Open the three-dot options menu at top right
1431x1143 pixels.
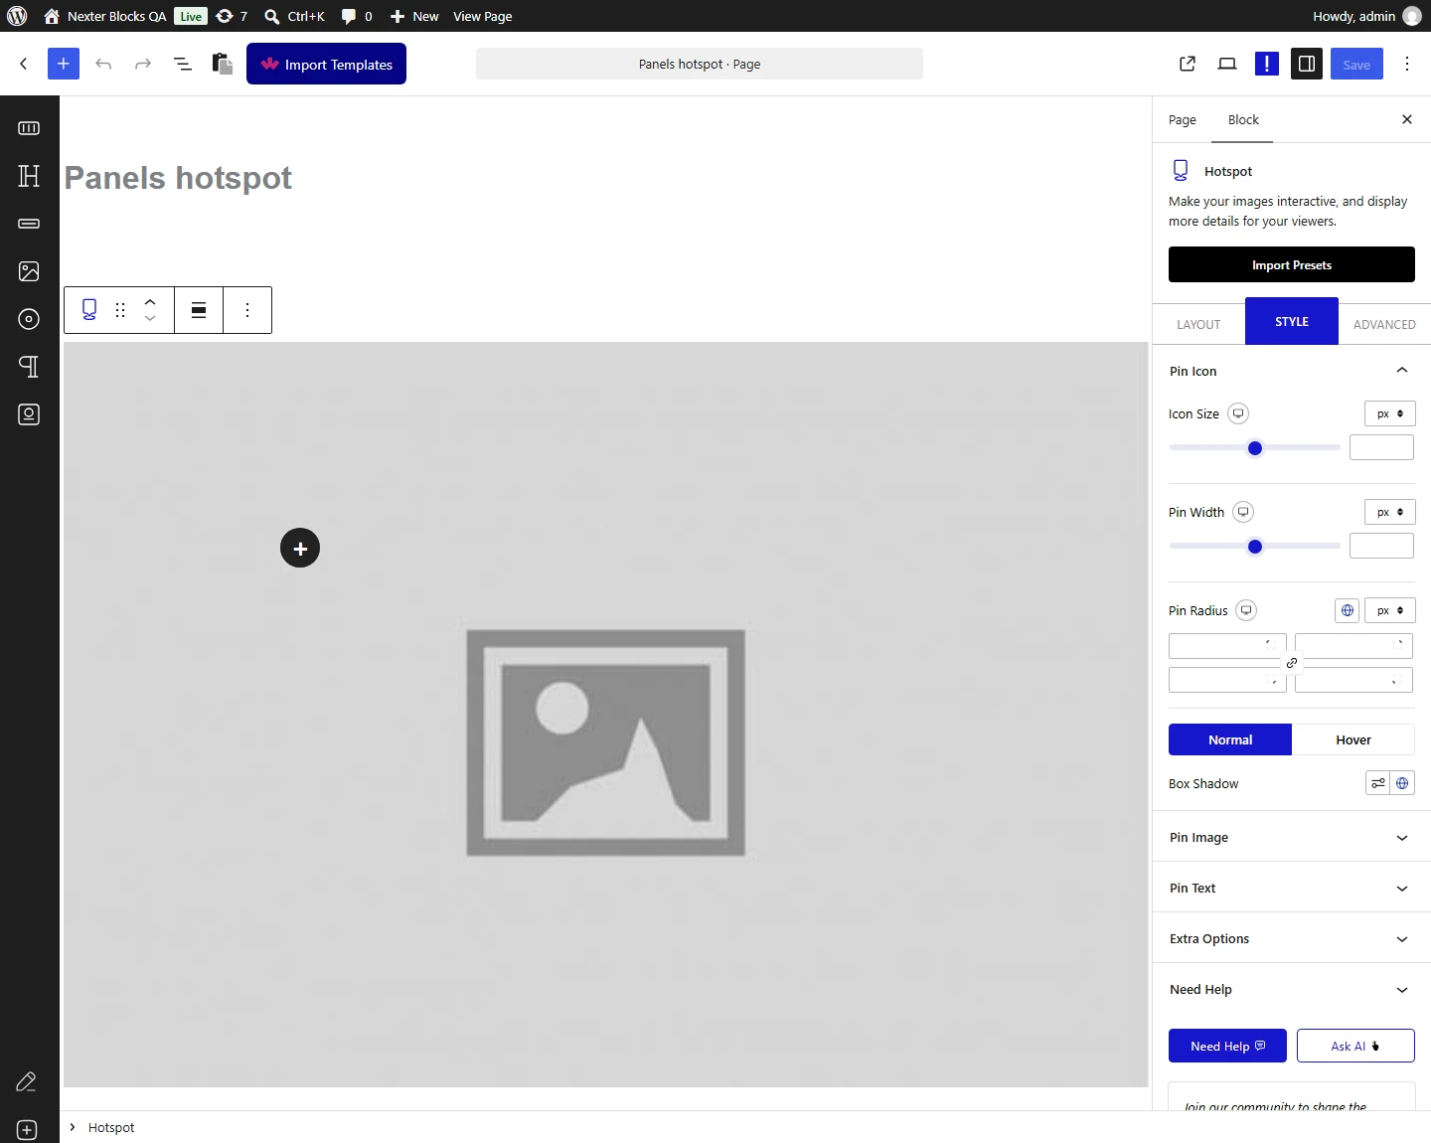[x=1407, y=64]
